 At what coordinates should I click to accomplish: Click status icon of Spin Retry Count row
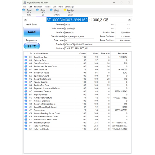(26, 76)
